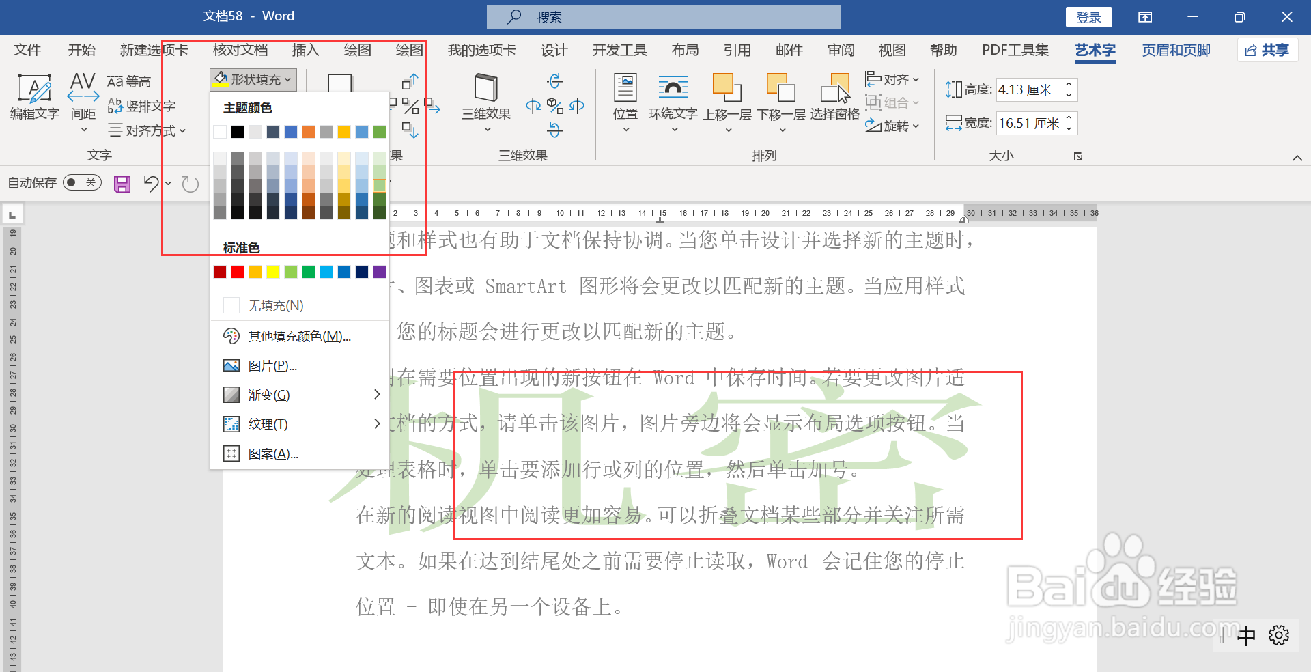This screenshot has width=1311, height=672.
Task: Click the Share (共享) button
Action: tap(1267, 50)
